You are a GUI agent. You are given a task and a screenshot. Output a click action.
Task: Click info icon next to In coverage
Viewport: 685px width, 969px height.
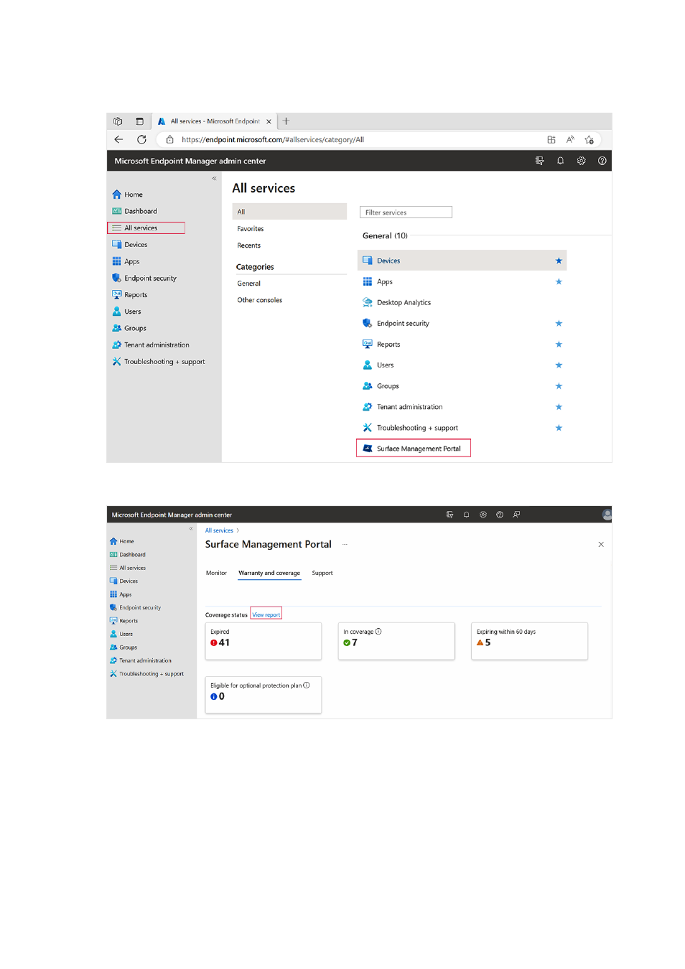[378, 632]
